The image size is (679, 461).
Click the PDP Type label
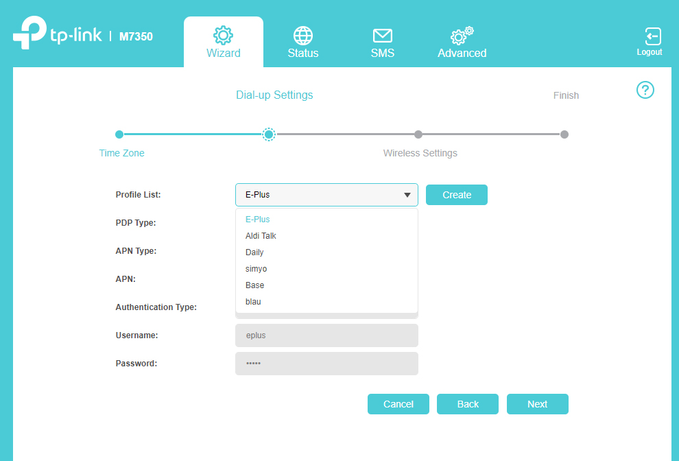coord(136,223)
